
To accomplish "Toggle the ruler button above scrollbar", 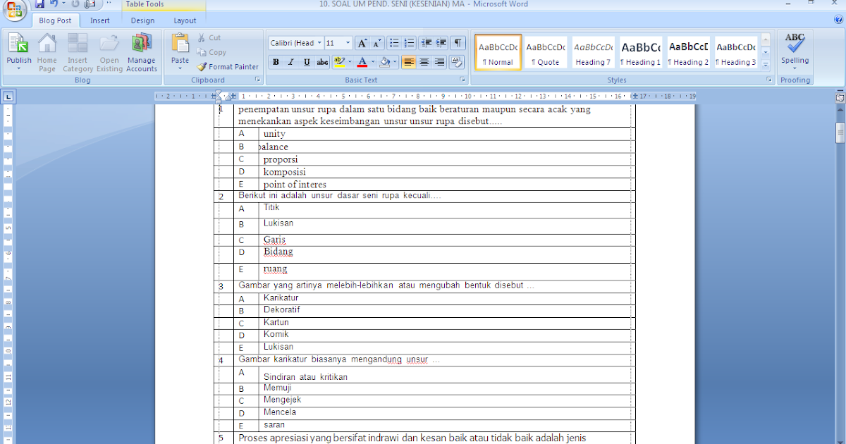I will coord(840,97).
